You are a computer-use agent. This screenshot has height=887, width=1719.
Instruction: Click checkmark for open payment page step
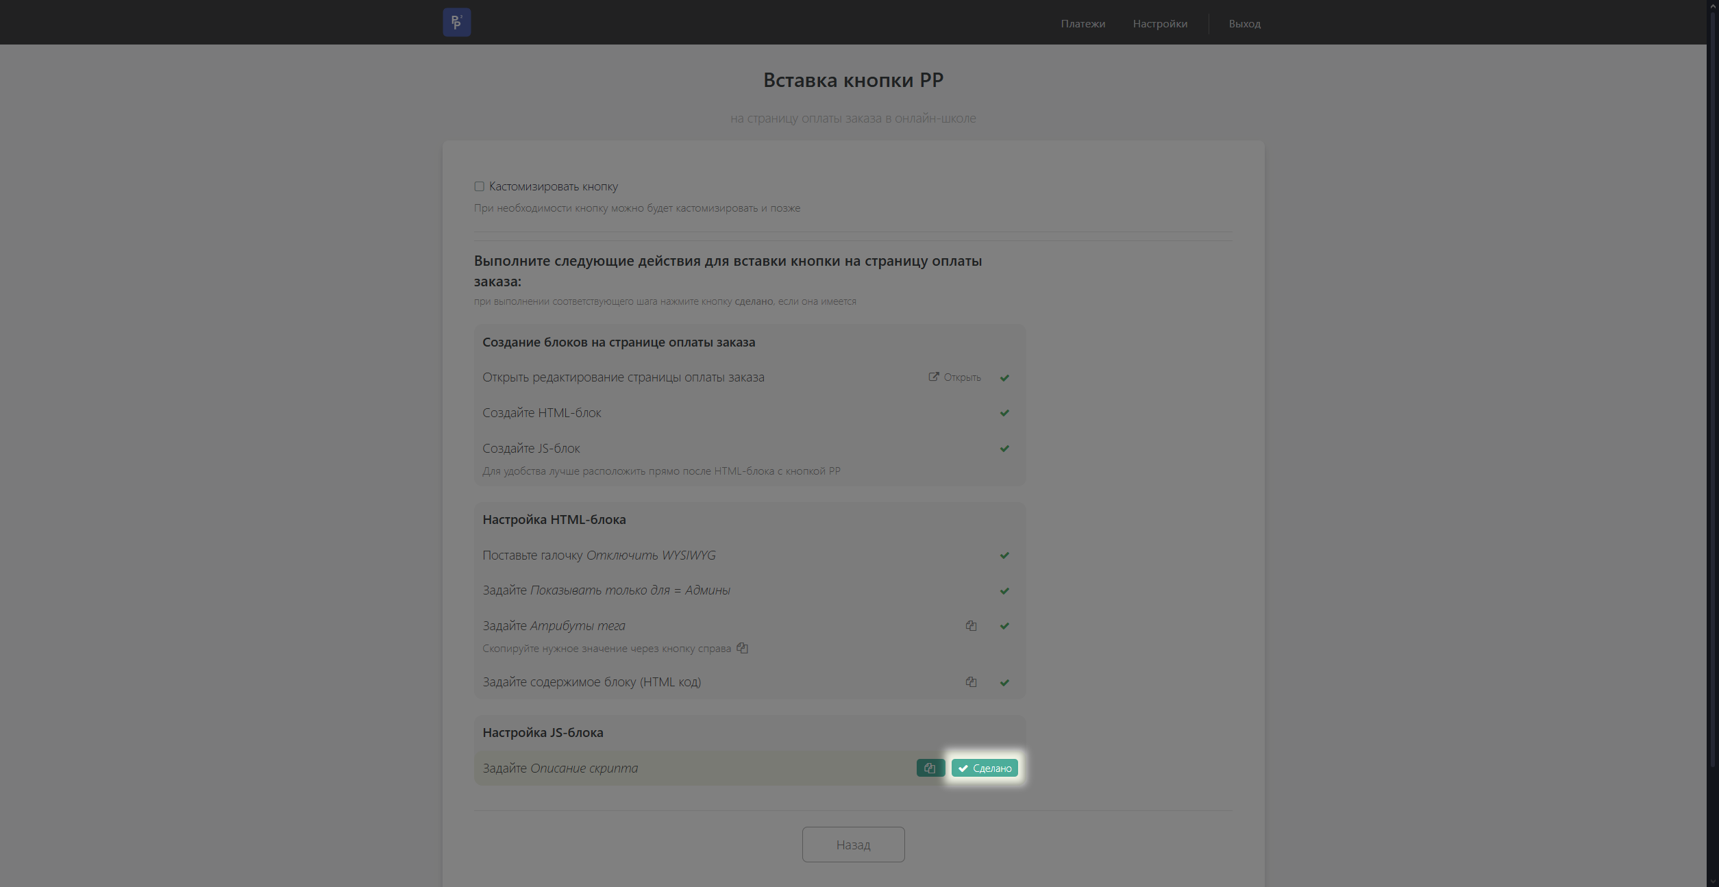click(x=1004, y=377)
